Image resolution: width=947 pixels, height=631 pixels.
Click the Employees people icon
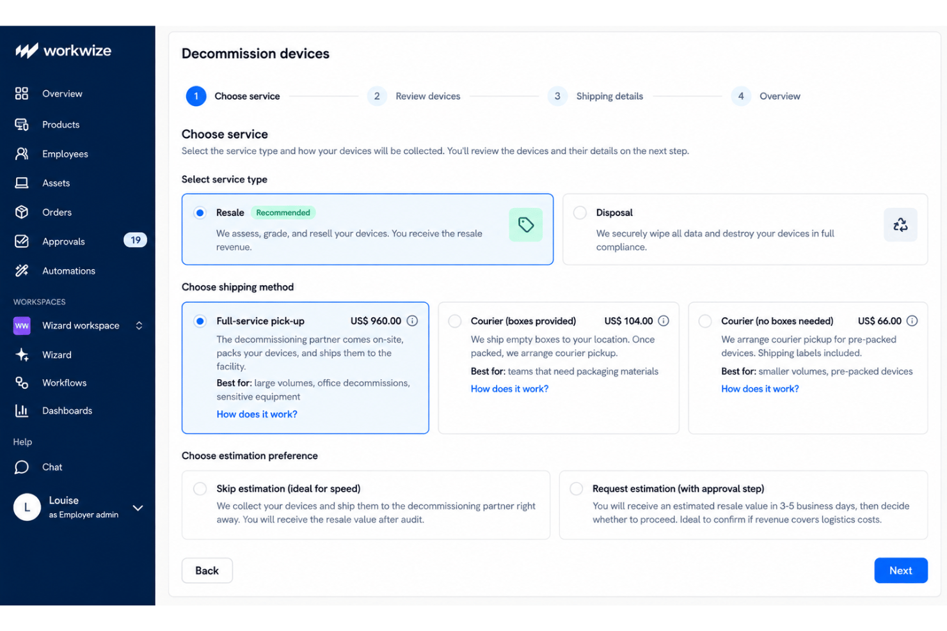pos(22,154)
